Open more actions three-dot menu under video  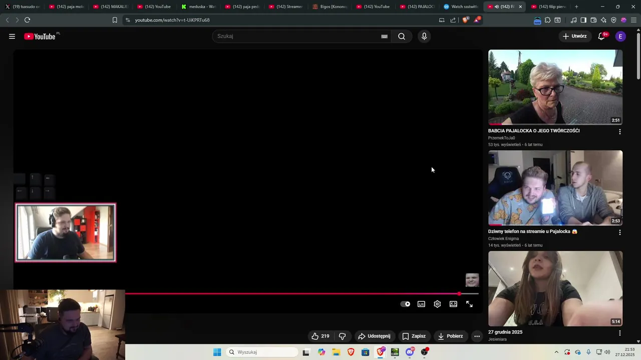[x=477, y=336]
